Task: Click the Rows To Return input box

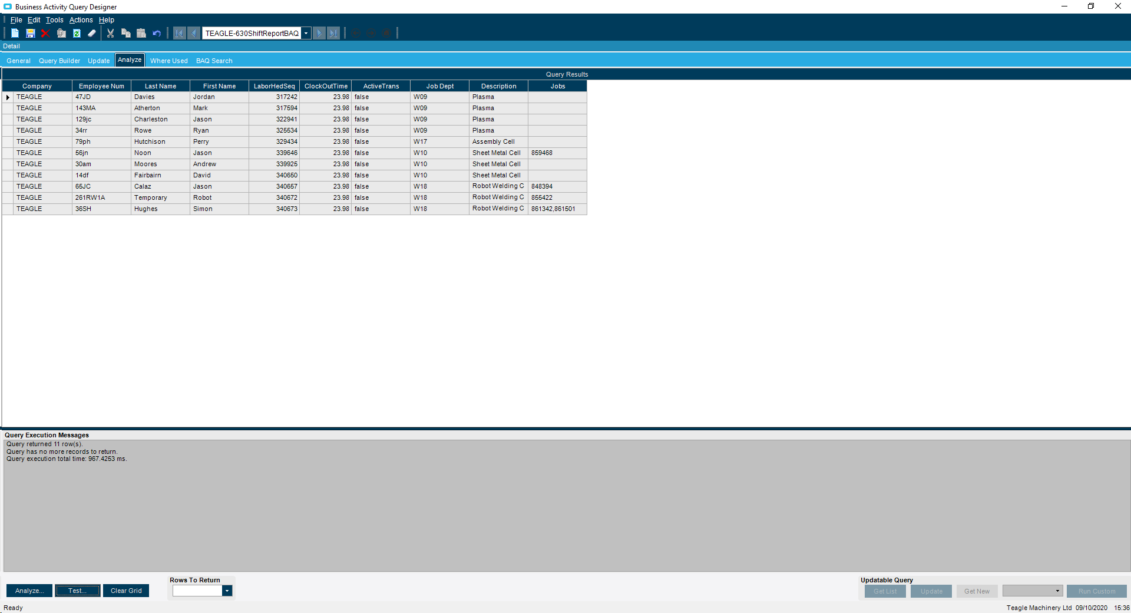Action: 197,591
